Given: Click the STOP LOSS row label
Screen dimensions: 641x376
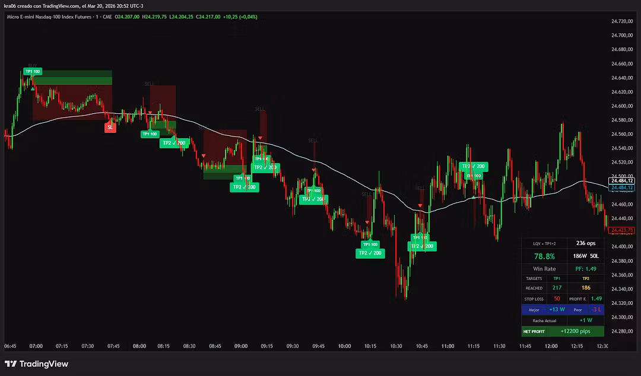Looking at the screenshot, I should pos(534,299).
